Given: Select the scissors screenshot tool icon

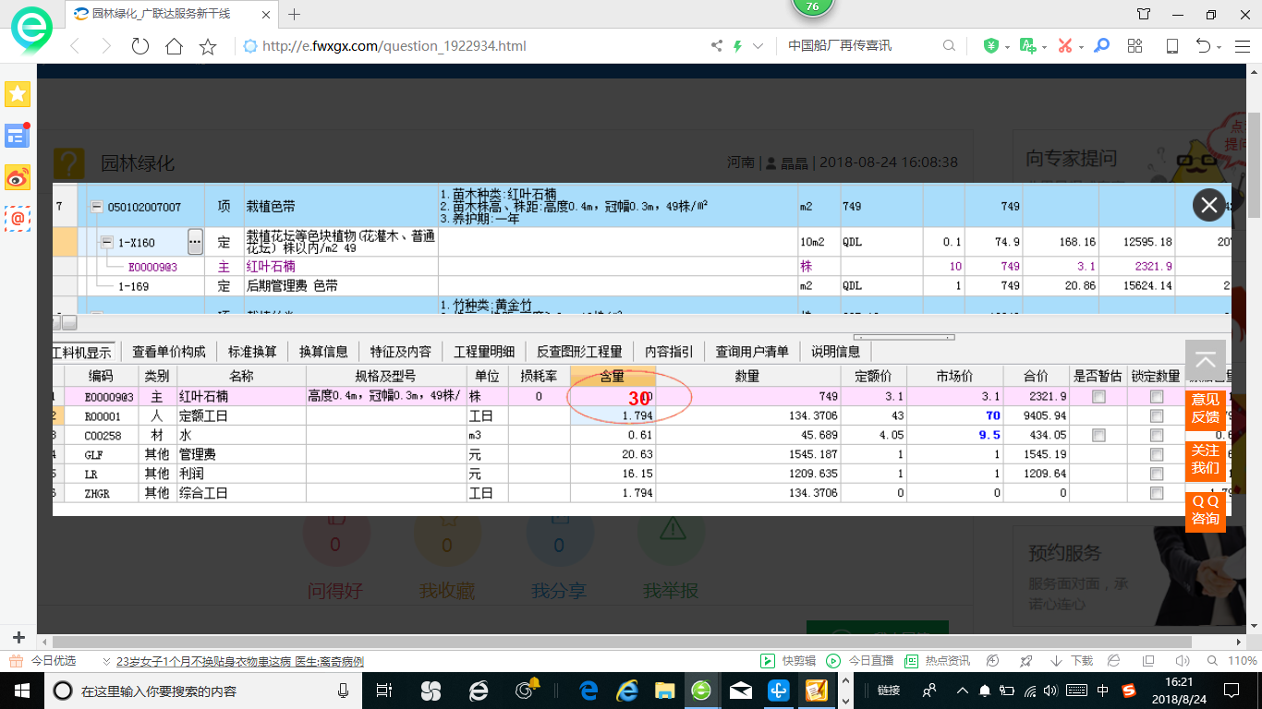Looking at the screenshot, I should (x=1064, y=44).
